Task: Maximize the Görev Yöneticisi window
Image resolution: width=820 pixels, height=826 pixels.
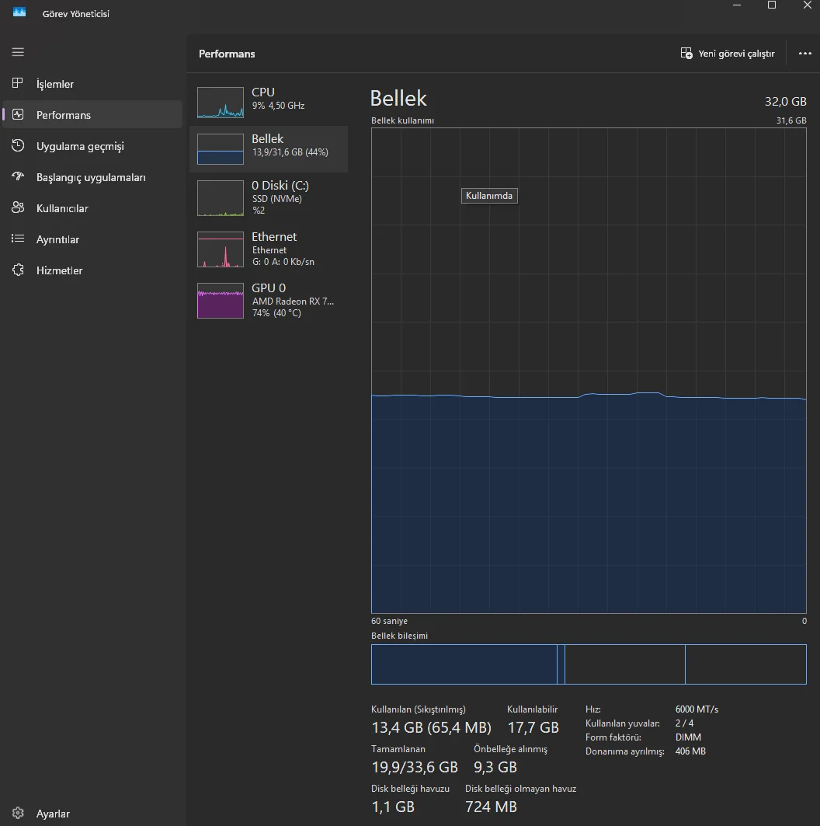Action: pyautogui.click(x=772, y=5)
